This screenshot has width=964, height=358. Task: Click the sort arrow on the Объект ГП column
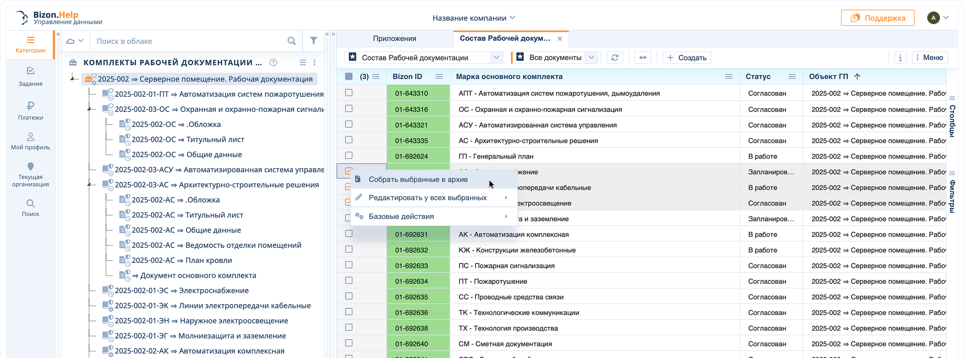pos(858,76)
